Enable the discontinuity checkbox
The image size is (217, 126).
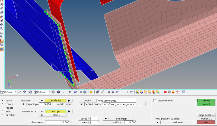(155, 101)
